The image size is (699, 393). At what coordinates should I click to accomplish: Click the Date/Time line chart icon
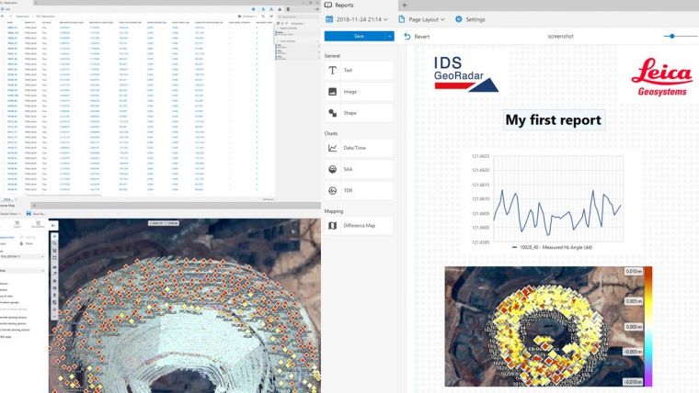333,148
